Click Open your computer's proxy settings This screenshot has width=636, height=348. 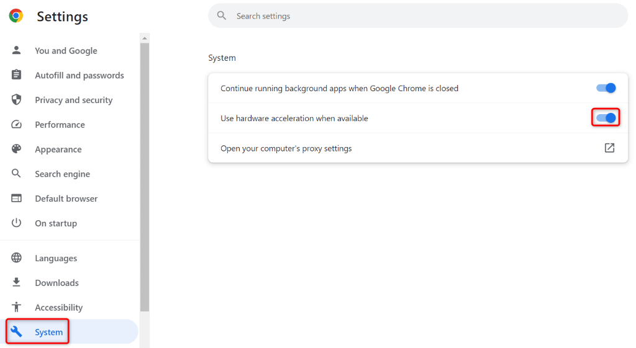pos(286,148)
